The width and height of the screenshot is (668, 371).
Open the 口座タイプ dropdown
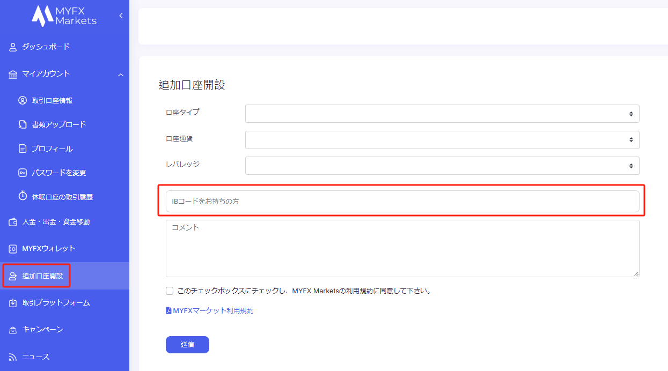pyautogui.click(x=442, y=114)
